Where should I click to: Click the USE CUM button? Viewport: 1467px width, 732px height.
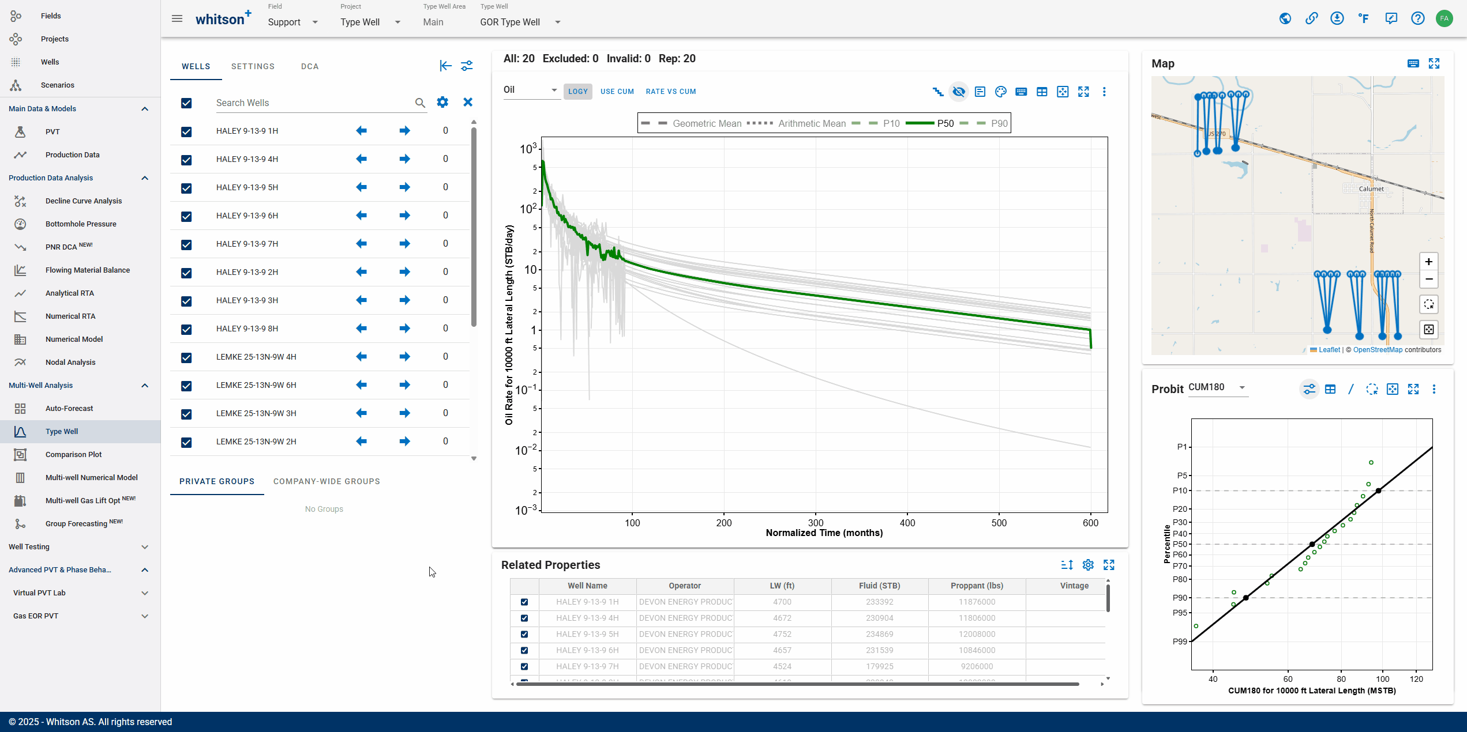click(x=617, y=91)
